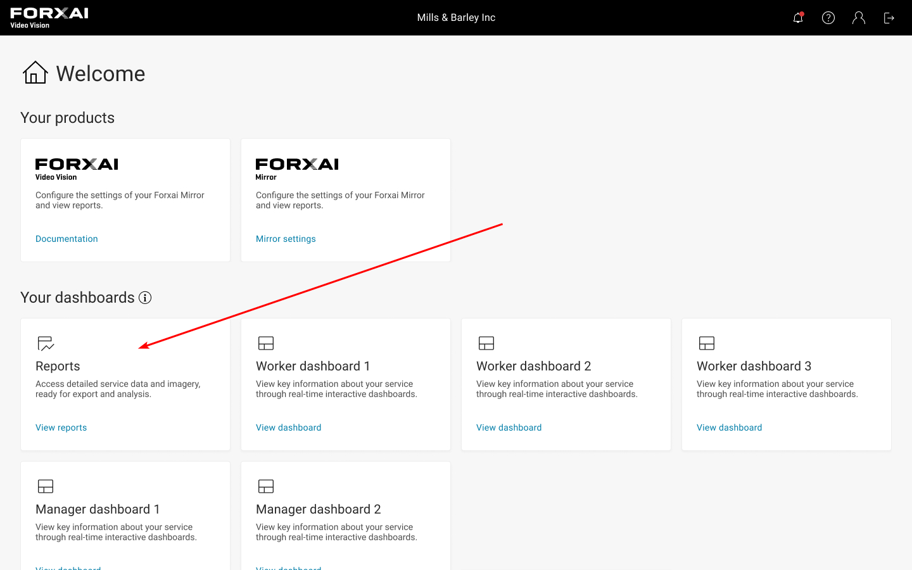The width and height of the screenshot is (912, 570).
Task: Click the Worker dashboard 1 description text
Action: pyautogui.click(x=336, y=389)
